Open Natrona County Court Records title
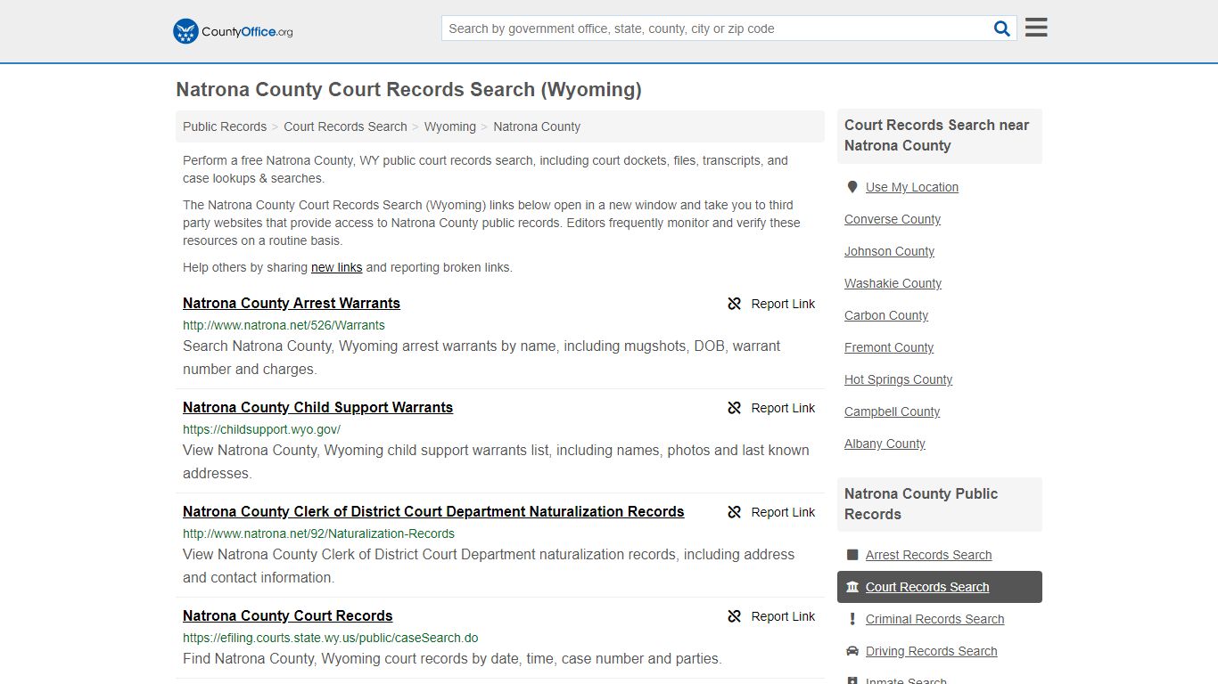Screen dimensions: 1218x684 [287, 615]
